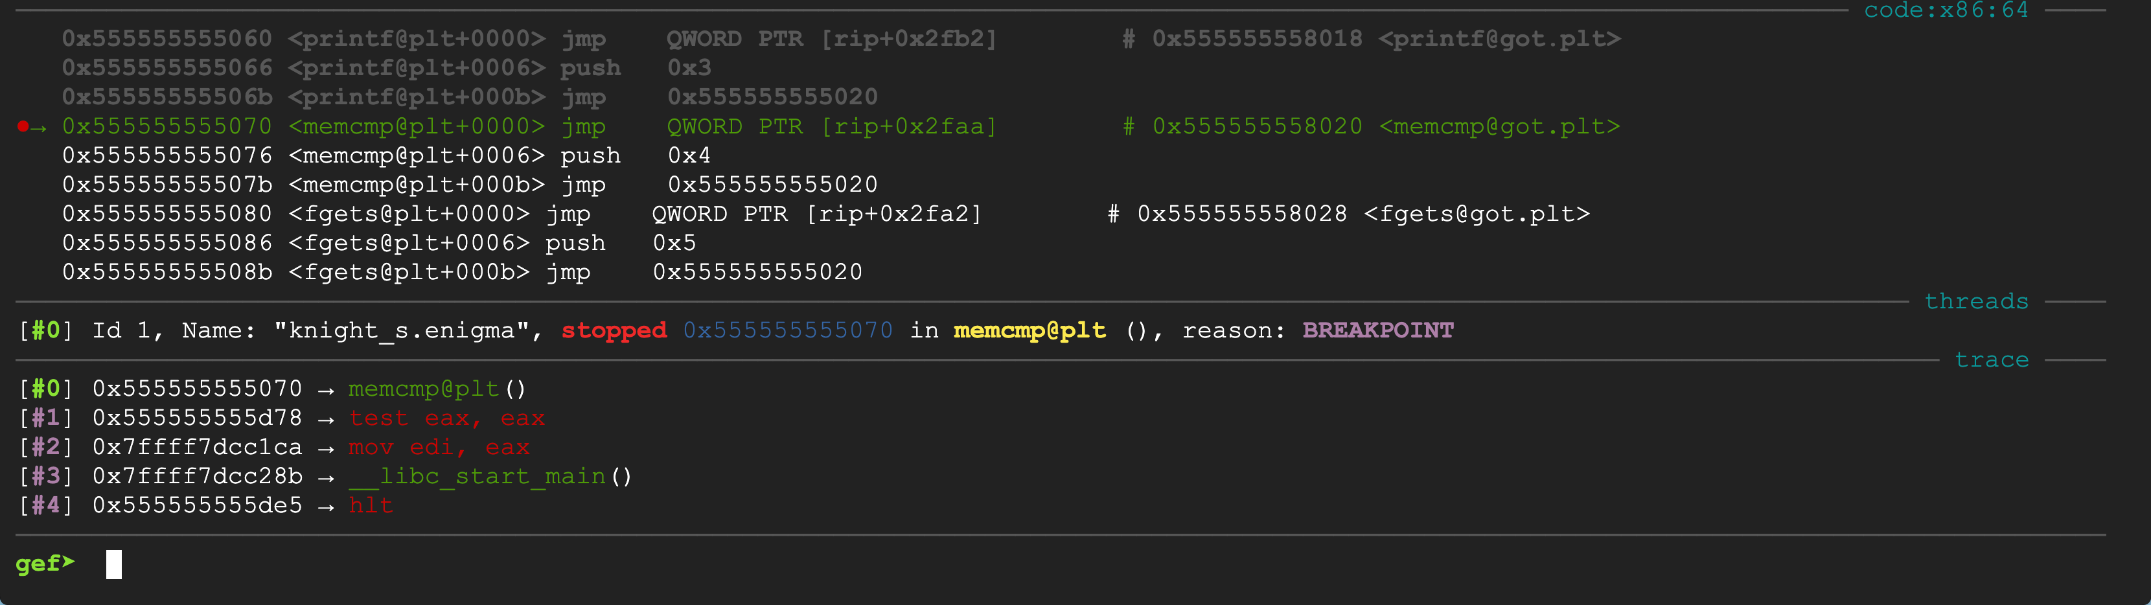Select the trace section header
The image size is (2151, 605).
(1991, 360)
